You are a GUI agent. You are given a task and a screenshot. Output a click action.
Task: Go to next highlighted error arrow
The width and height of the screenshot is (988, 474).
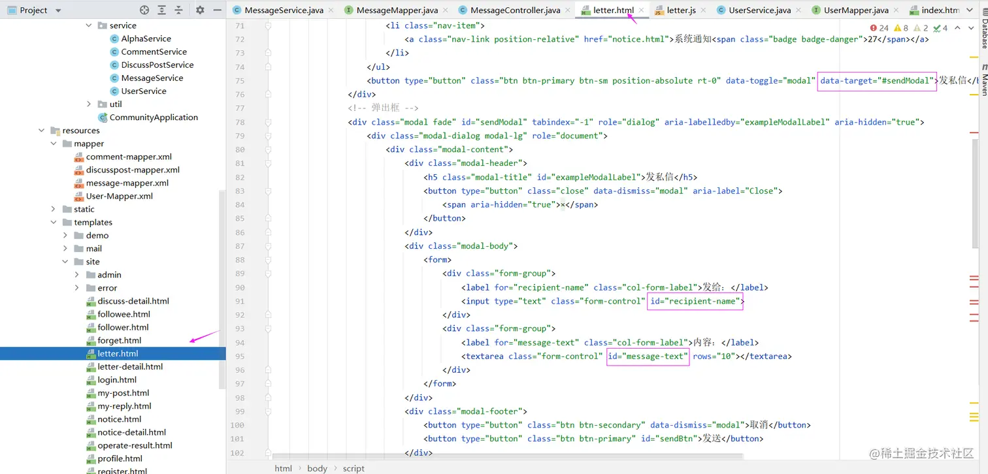click(971, 28)
